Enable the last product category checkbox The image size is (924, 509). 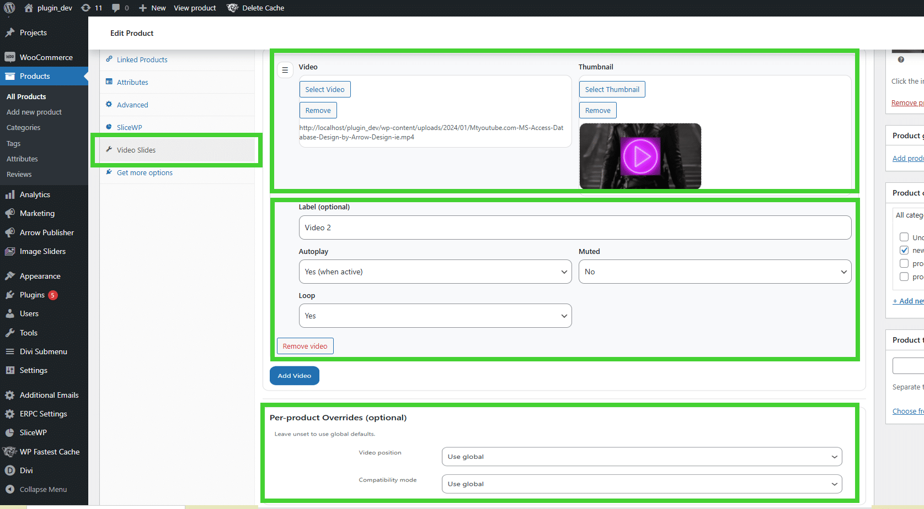[x=904, y=277]
